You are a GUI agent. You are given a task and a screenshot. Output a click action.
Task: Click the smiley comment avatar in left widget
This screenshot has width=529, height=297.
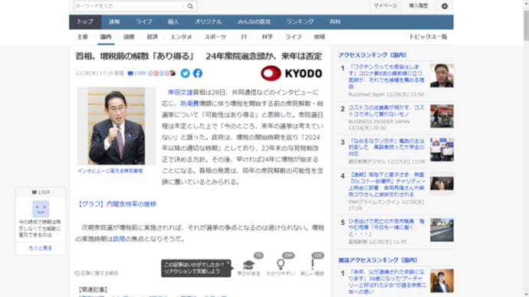(41, 209)
